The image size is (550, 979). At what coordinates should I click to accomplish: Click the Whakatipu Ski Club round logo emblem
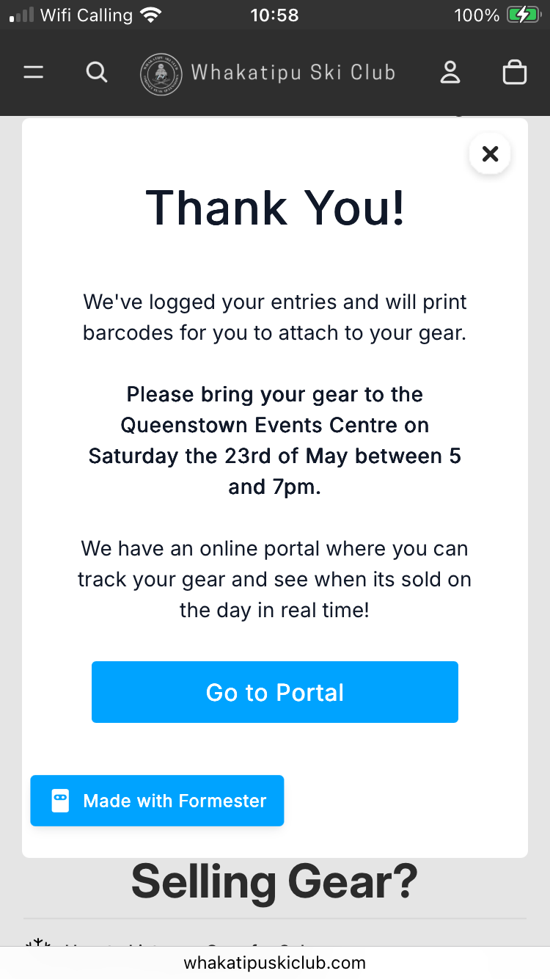(x=161, y=73)
